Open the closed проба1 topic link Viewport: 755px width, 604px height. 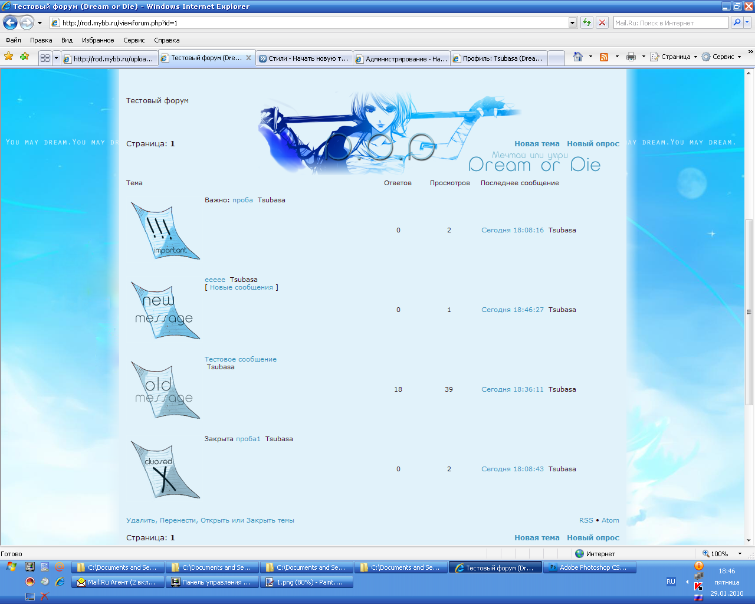click(248, 439)
